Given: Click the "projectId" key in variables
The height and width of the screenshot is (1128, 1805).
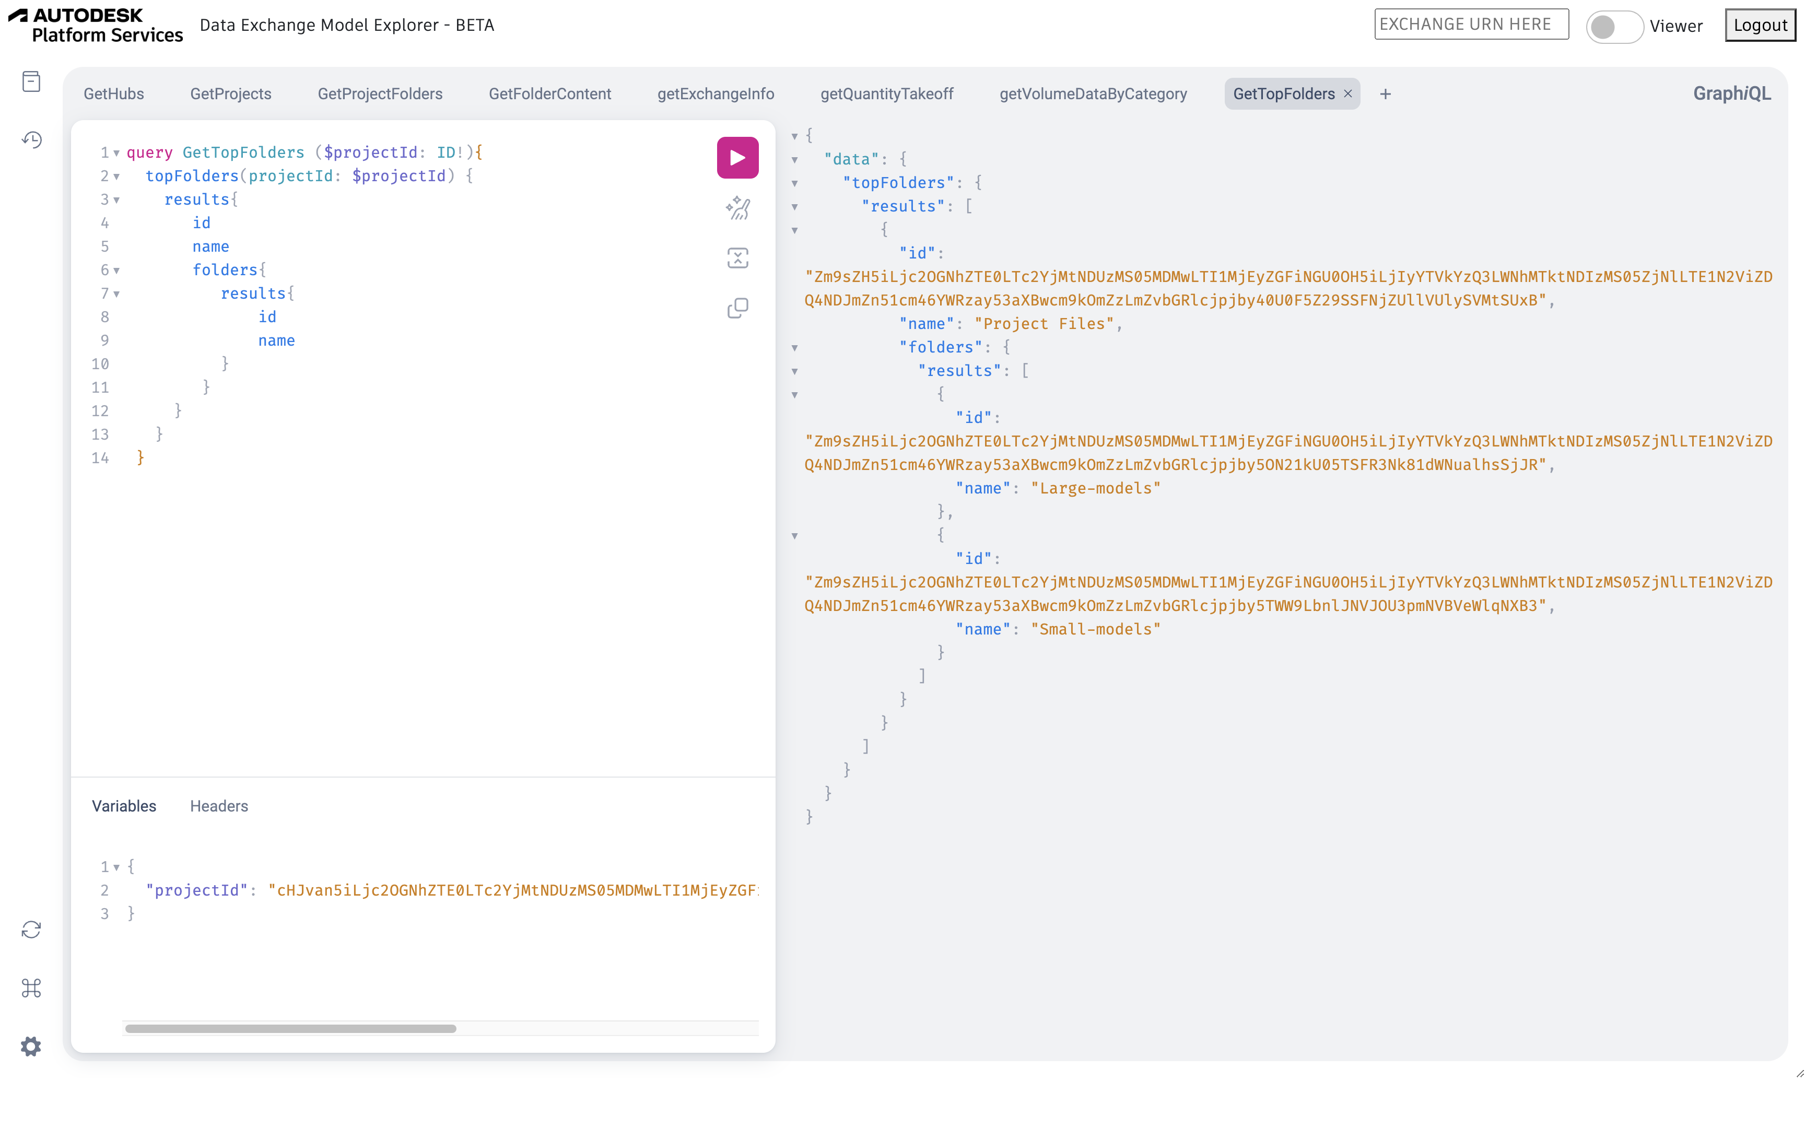Looking at the screenshot, I should point(197,890).
